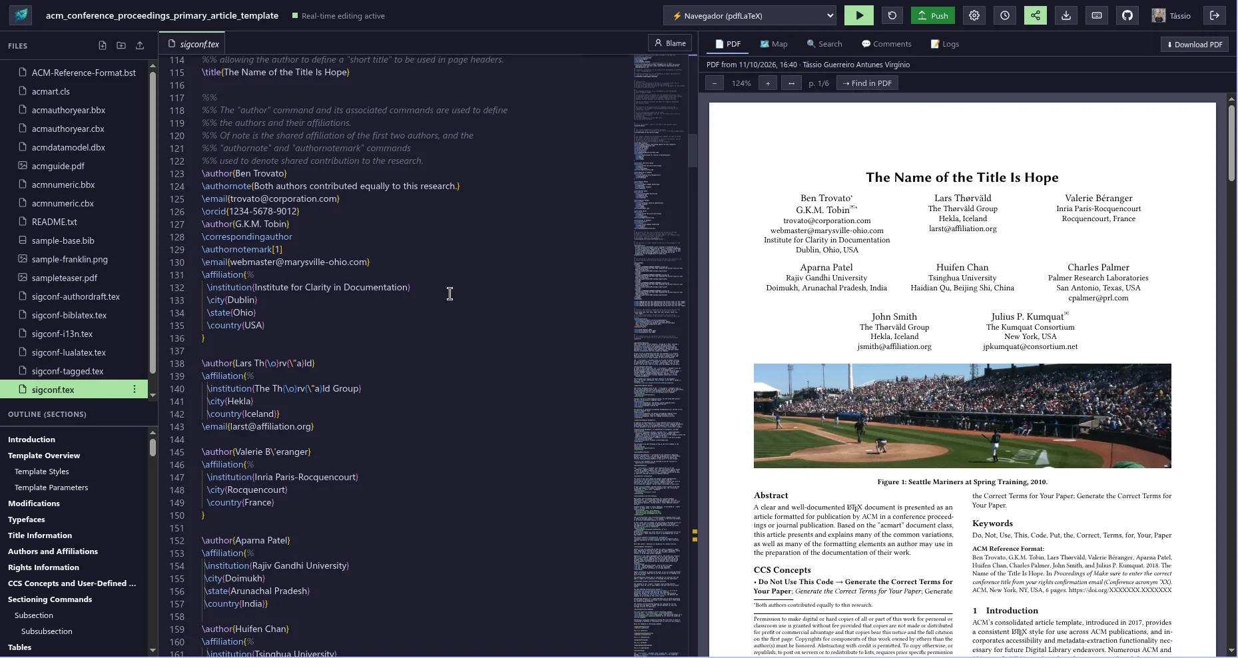Viewport: 1238px width, 658px height.
Task: Open the Comments tab
Action: (x=886, y=44)
